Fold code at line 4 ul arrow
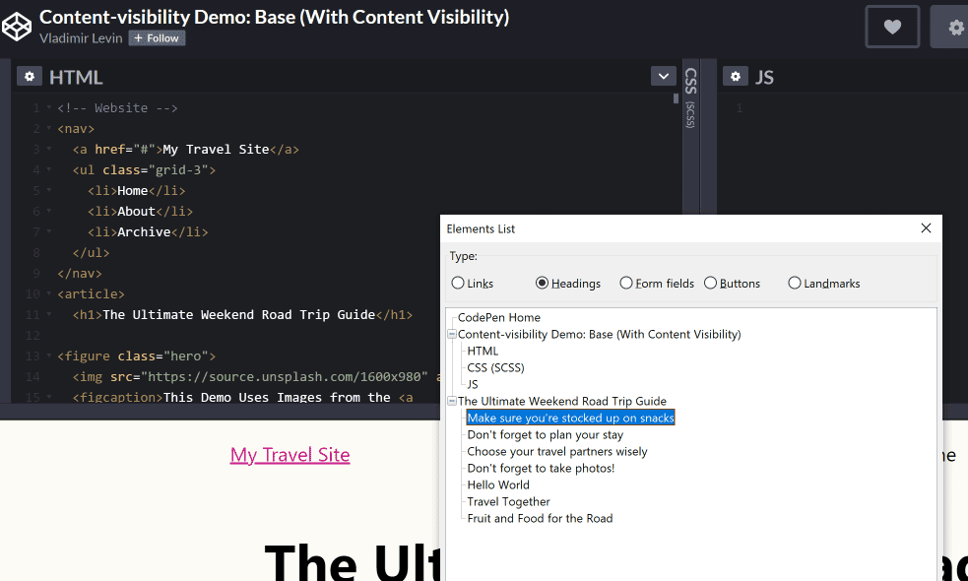Image resolution: width=968 pixels, height=581 pixels. click(x=49, y=169)
